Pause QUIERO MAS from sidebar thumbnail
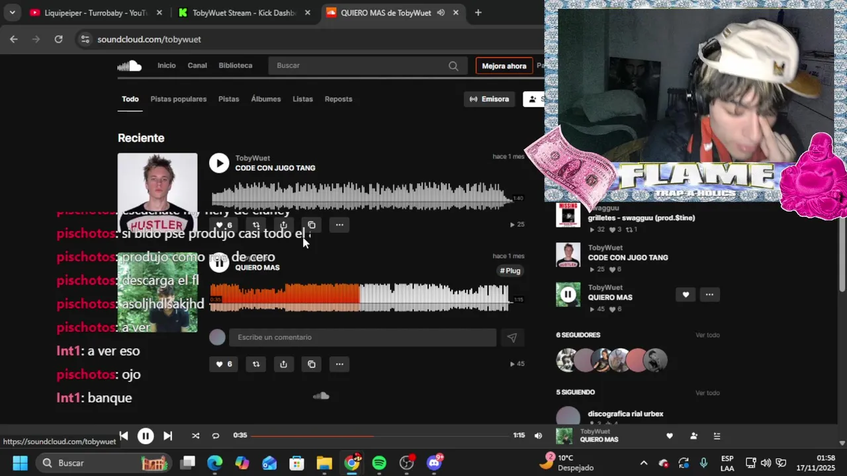Screen dimensions: 847x476 568,295
